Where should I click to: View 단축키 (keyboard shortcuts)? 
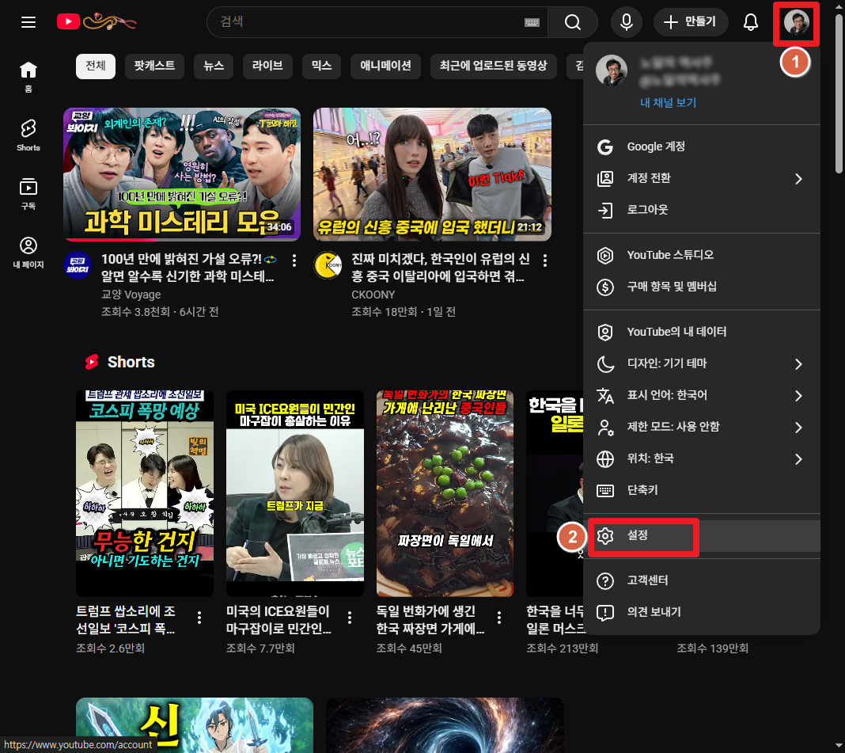pos(642,490)
